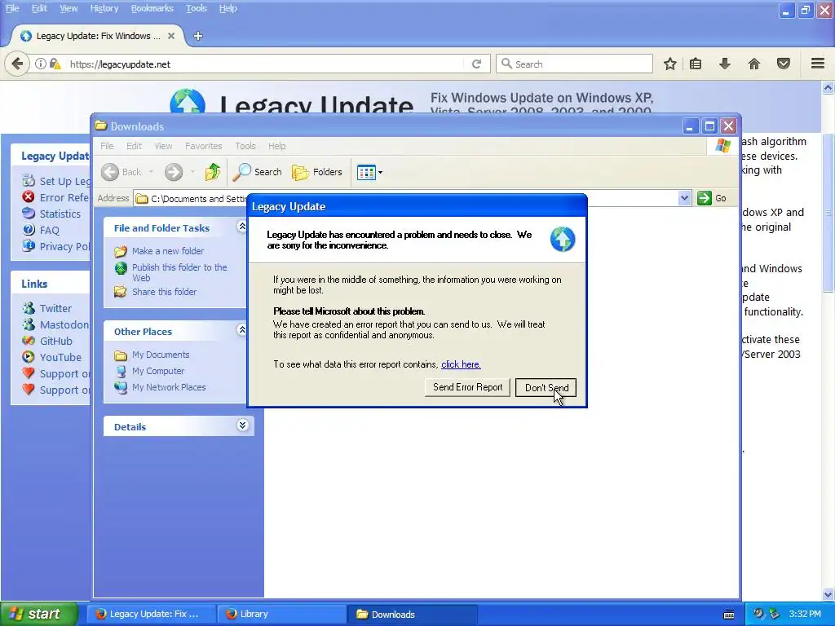Image resolution: width=835 pixels, height=626 pixels.
Task: Click Firefox back arrow button
Action: [17, 64]
